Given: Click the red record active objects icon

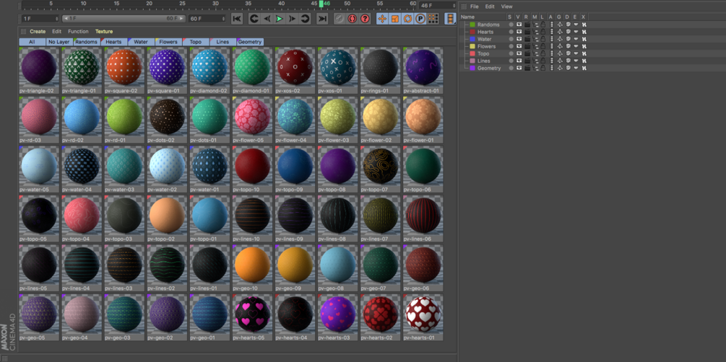Looking at the screenshot, I should pos(352,19).
